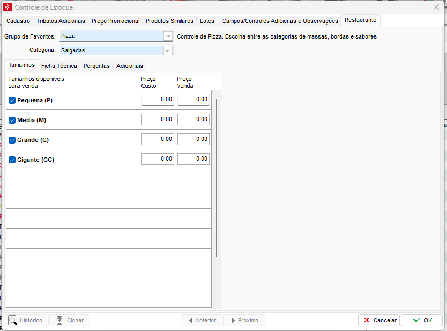
Task: Select the Preço Promocional tab
Action: click(x=115, y=21)
